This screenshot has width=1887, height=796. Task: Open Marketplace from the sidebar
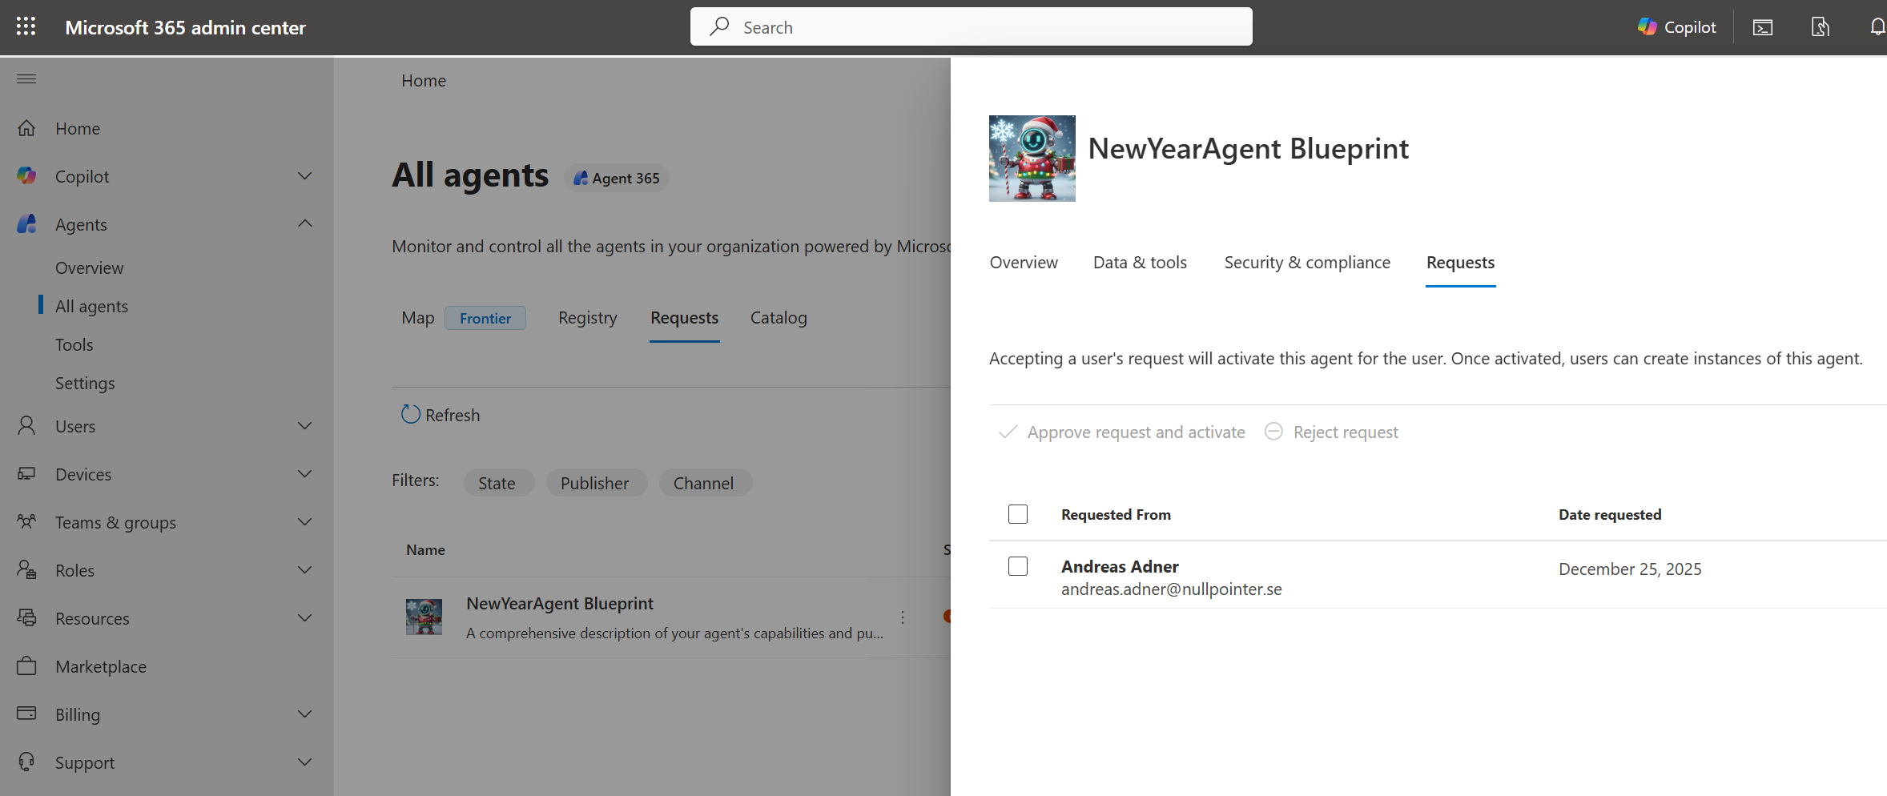point(100,666)
